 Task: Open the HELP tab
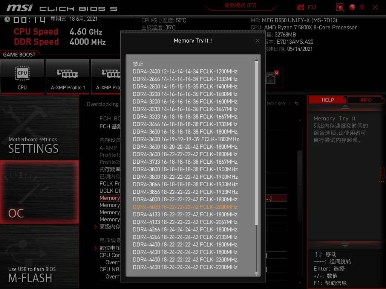327,100
